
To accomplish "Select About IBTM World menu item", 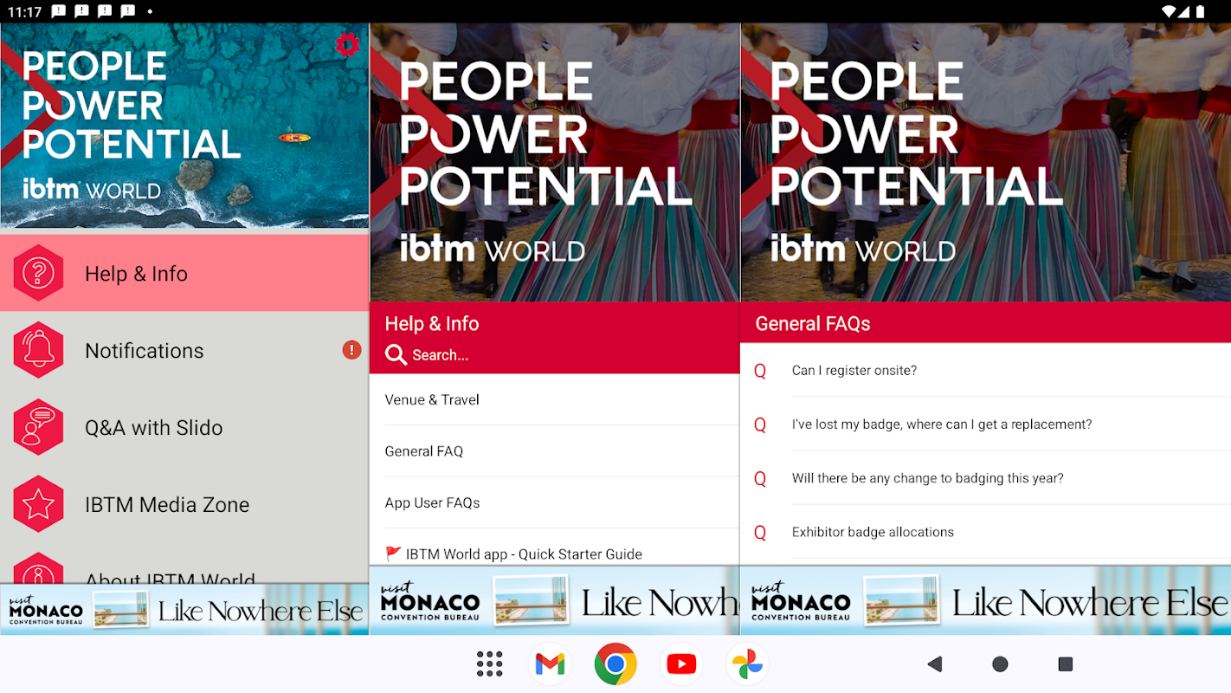I will [x=184, y=563].
